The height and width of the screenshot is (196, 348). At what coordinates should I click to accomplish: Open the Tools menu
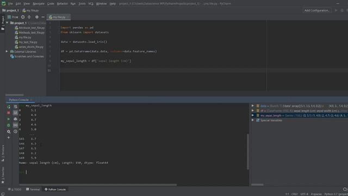82,4
